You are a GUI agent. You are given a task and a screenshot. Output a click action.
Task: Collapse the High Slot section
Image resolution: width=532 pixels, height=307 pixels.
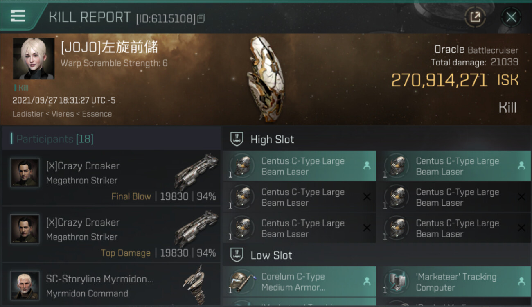pos(376,139)
